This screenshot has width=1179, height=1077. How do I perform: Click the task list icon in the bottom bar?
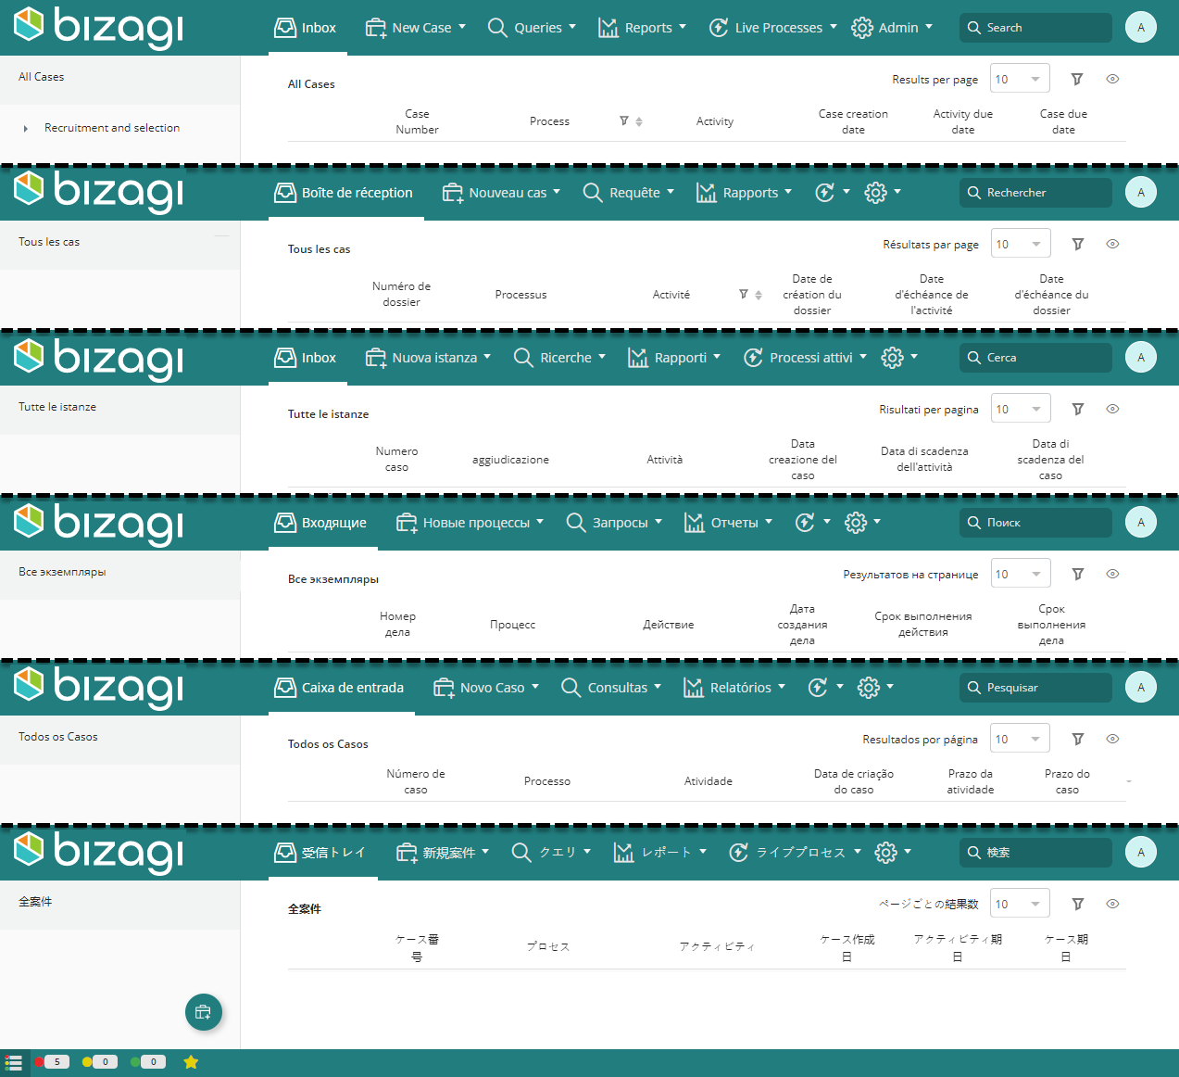pyautogui.click(x=14, y=1062)
